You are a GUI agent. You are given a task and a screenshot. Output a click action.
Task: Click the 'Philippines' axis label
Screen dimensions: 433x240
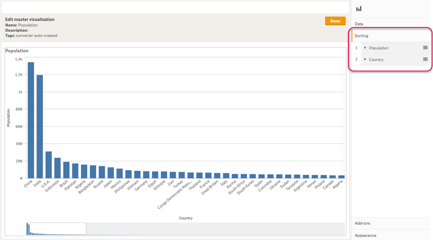122,187
